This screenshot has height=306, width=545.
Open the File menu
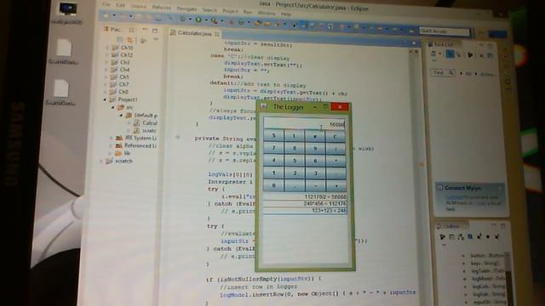[x=106, y=4]
